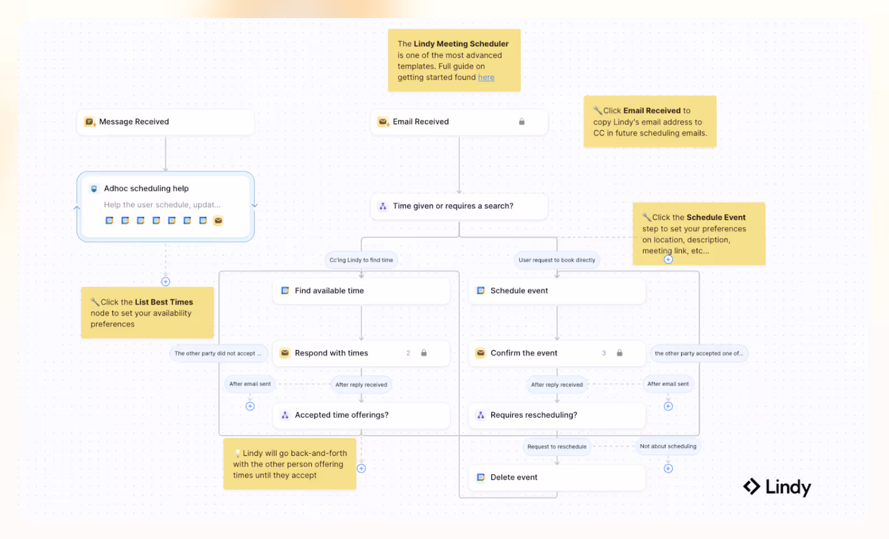
Task: Select the Cc'ing Lindy to find time branch
Action: point(361,260)
